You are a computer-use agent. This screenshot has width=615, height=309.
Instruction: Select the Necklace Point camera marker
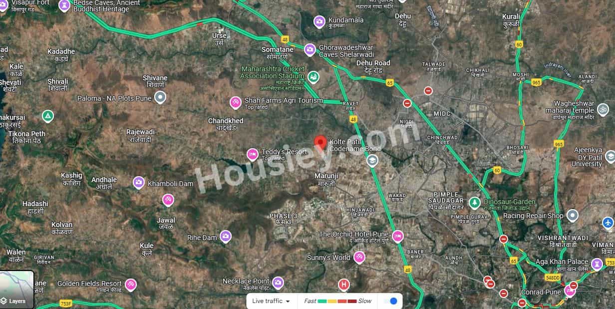point(278,283)
